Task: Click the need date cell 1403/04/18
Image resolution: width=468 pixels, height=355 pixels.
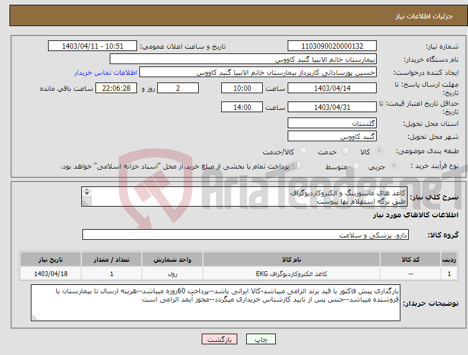Action: point(50,274)
